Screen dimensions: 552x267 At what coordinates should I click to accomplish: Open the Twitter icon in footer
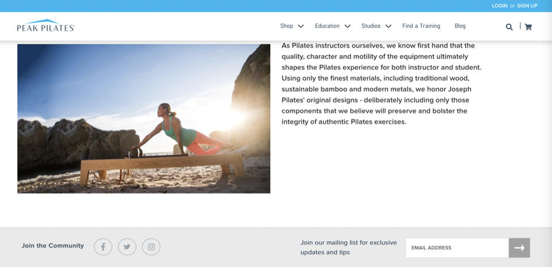click(127, 247)
